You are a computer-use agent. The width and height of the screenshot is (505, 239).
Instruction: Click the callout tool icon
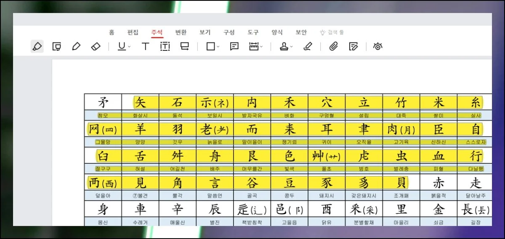coord(184,47)
